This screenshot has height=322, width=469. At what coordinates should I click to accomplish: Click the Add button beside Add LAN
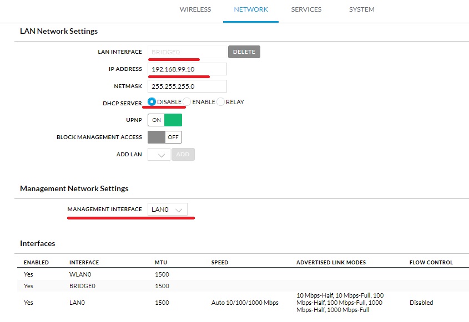pyautogui.click(x=183, y=155)
